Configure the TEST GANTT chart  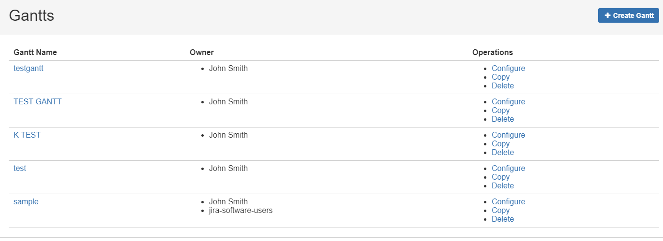tap(508, 102)
